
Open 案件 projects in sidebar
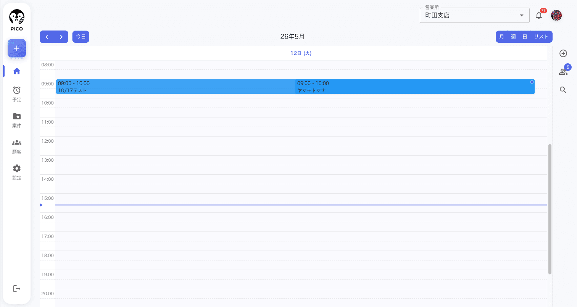pos(17,120)
